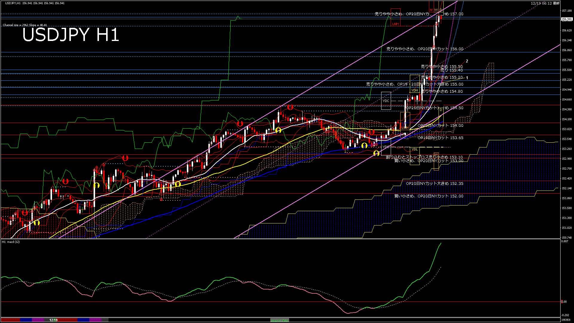Screen dimensions: 574x323
Task: Click the 'OP20日NYカット大きめ 152.35' label
Action: click(x=434, y=184)
